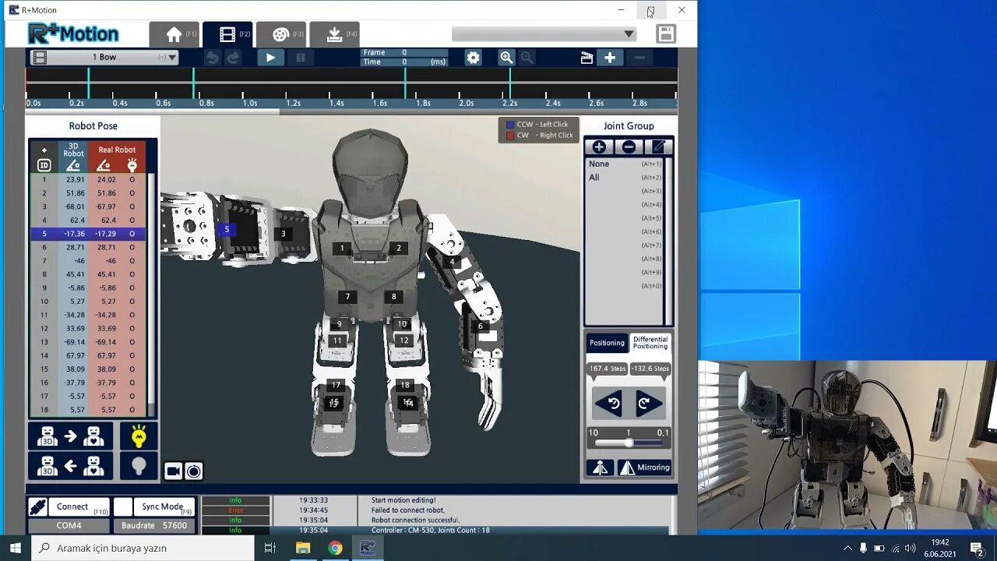The height and width of the screenshot is (561, 997).
Task: Turn off torque with gray bulb
Action: point(139,466)
